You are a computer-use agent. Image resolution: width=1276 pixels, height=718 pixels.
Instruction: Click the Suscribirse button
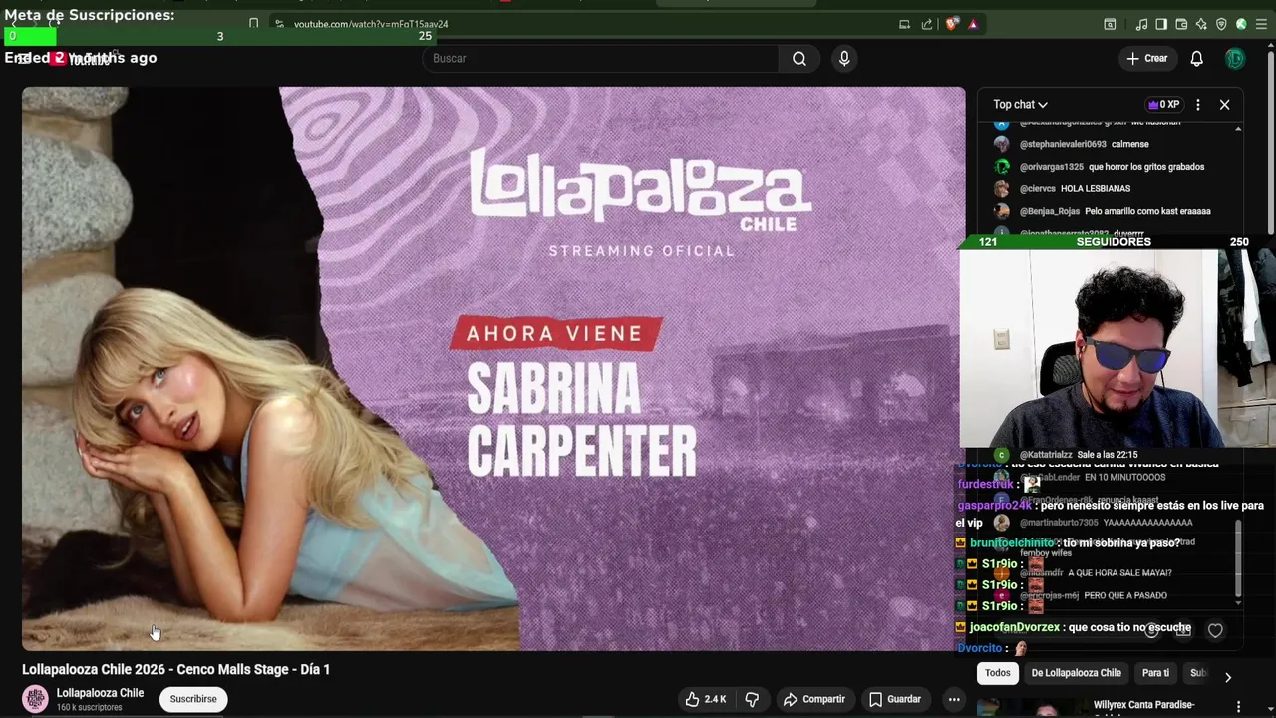click(193, 699)
